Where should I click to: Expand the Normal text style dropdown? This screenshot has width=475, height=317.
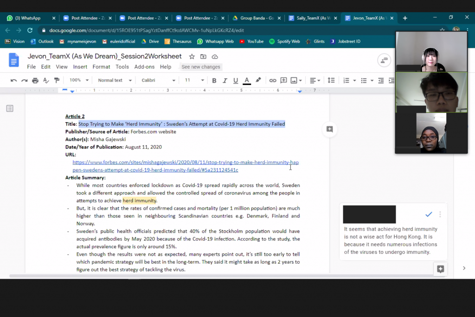(x=113, y=80)
